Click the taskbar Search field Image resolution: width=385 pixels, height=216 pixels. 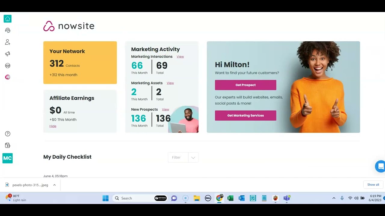pyautogui.click(x=140, y=198)
